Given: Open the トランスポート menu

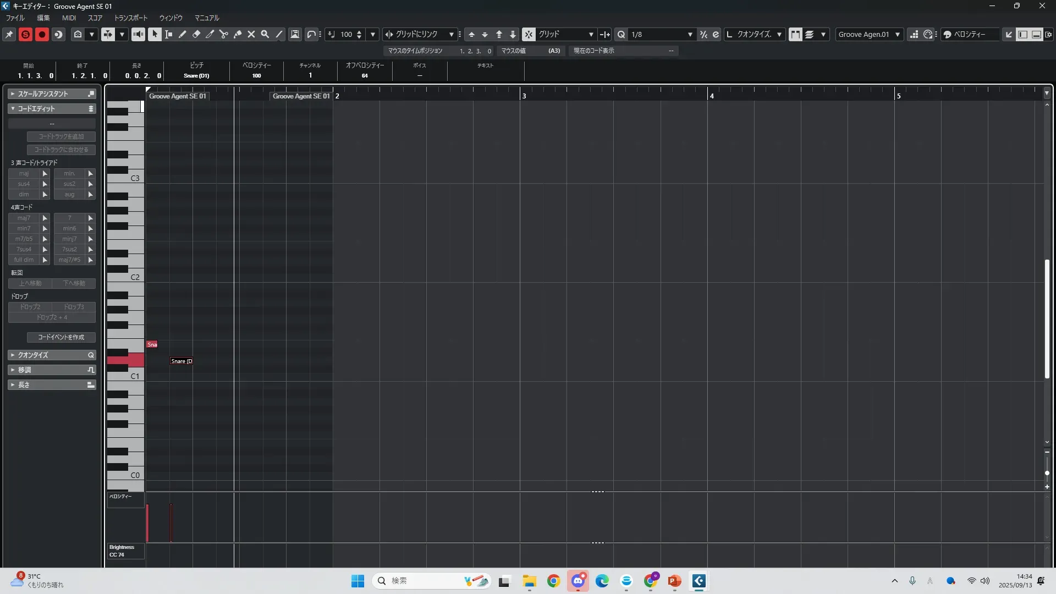Looking at the screenshot, I should tap(130, 18).
